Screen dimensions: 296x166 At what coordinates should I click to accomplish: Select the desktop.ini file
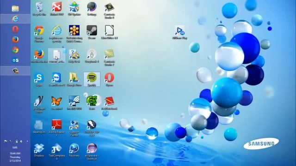tap(39, 126)
